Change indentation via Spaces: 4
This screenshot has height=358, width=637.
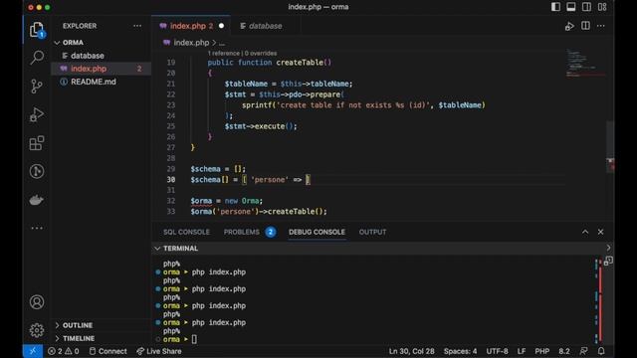pyautogui.click(x=460, y=351)
